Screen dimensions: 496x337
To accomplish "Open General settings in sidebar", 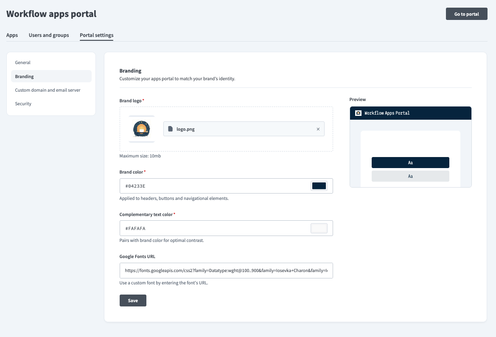I will [x=23, y=62].
